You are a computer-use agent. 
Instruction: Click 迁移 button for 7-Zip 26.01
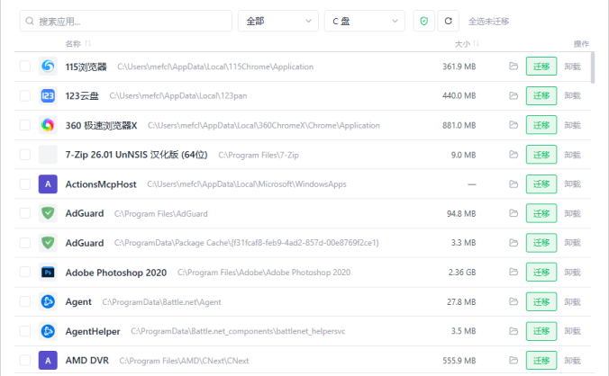point(541,155)
